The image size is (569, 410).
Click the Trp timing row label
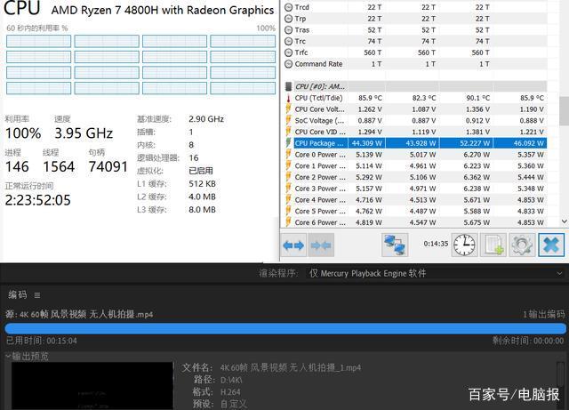(301, 19)
